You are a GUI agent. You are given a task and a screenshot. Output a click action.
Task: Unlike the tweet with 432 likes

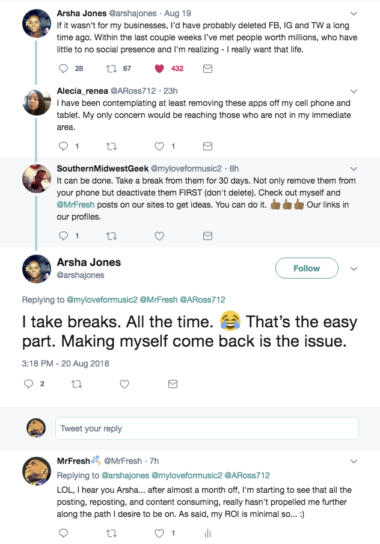coord(159,69)
